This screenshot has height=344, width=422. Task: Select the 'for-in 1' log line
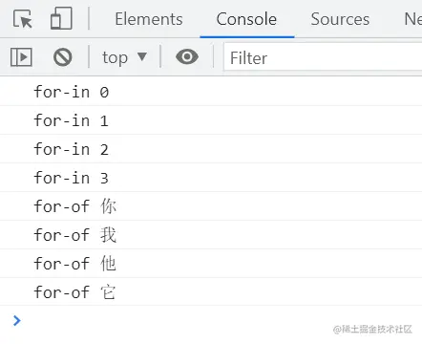coord(211,120)
